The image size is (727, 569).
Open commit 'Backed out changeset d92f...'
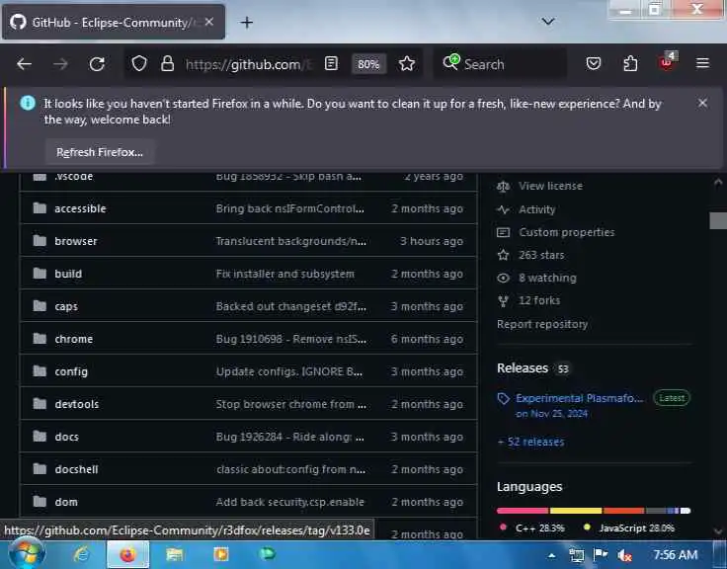coord(291,306)
